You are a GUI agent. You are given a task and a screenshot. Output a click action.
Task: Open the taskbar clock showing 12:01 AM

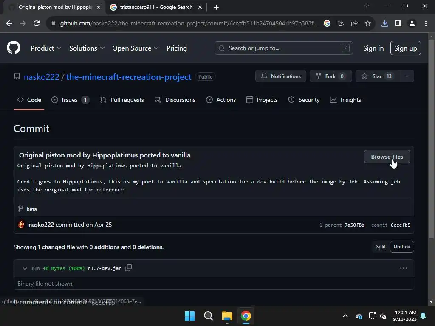405,316
